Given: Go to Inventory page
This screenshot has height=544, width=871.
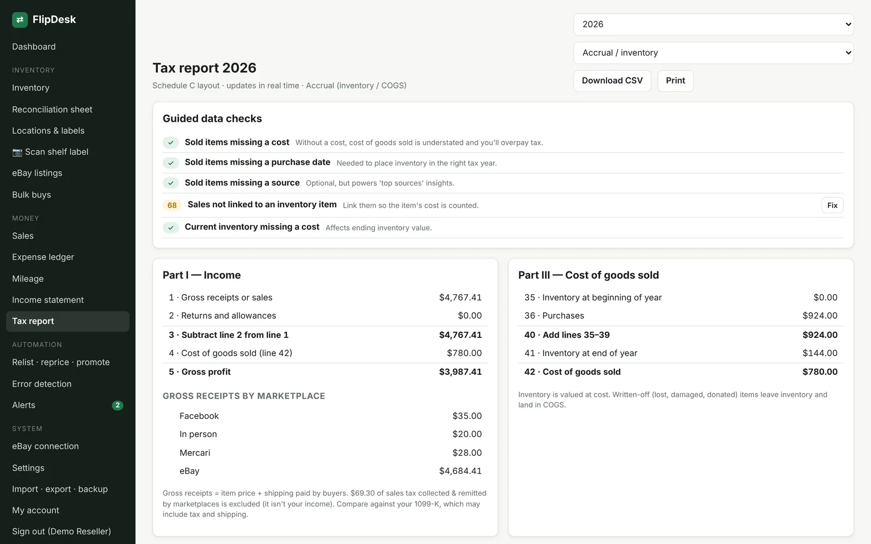Looking at the screenshot, I should [x=68, y=88].
